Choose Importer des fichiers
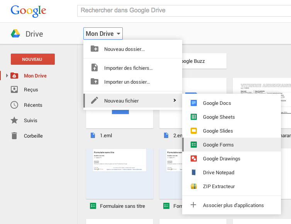The height and width of the screenshot is (224, 291). tap(133, 68)
